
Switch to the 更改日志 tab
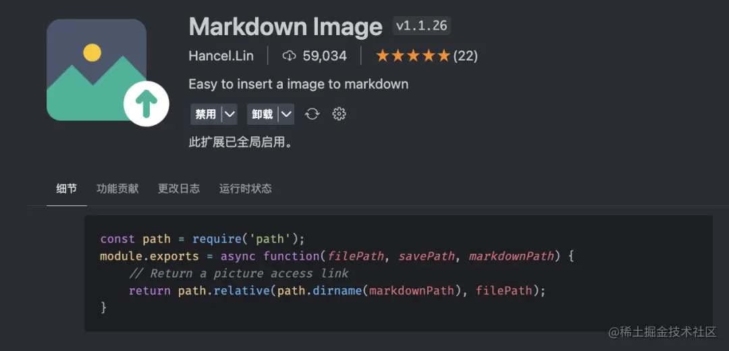[x=178, y=188]
